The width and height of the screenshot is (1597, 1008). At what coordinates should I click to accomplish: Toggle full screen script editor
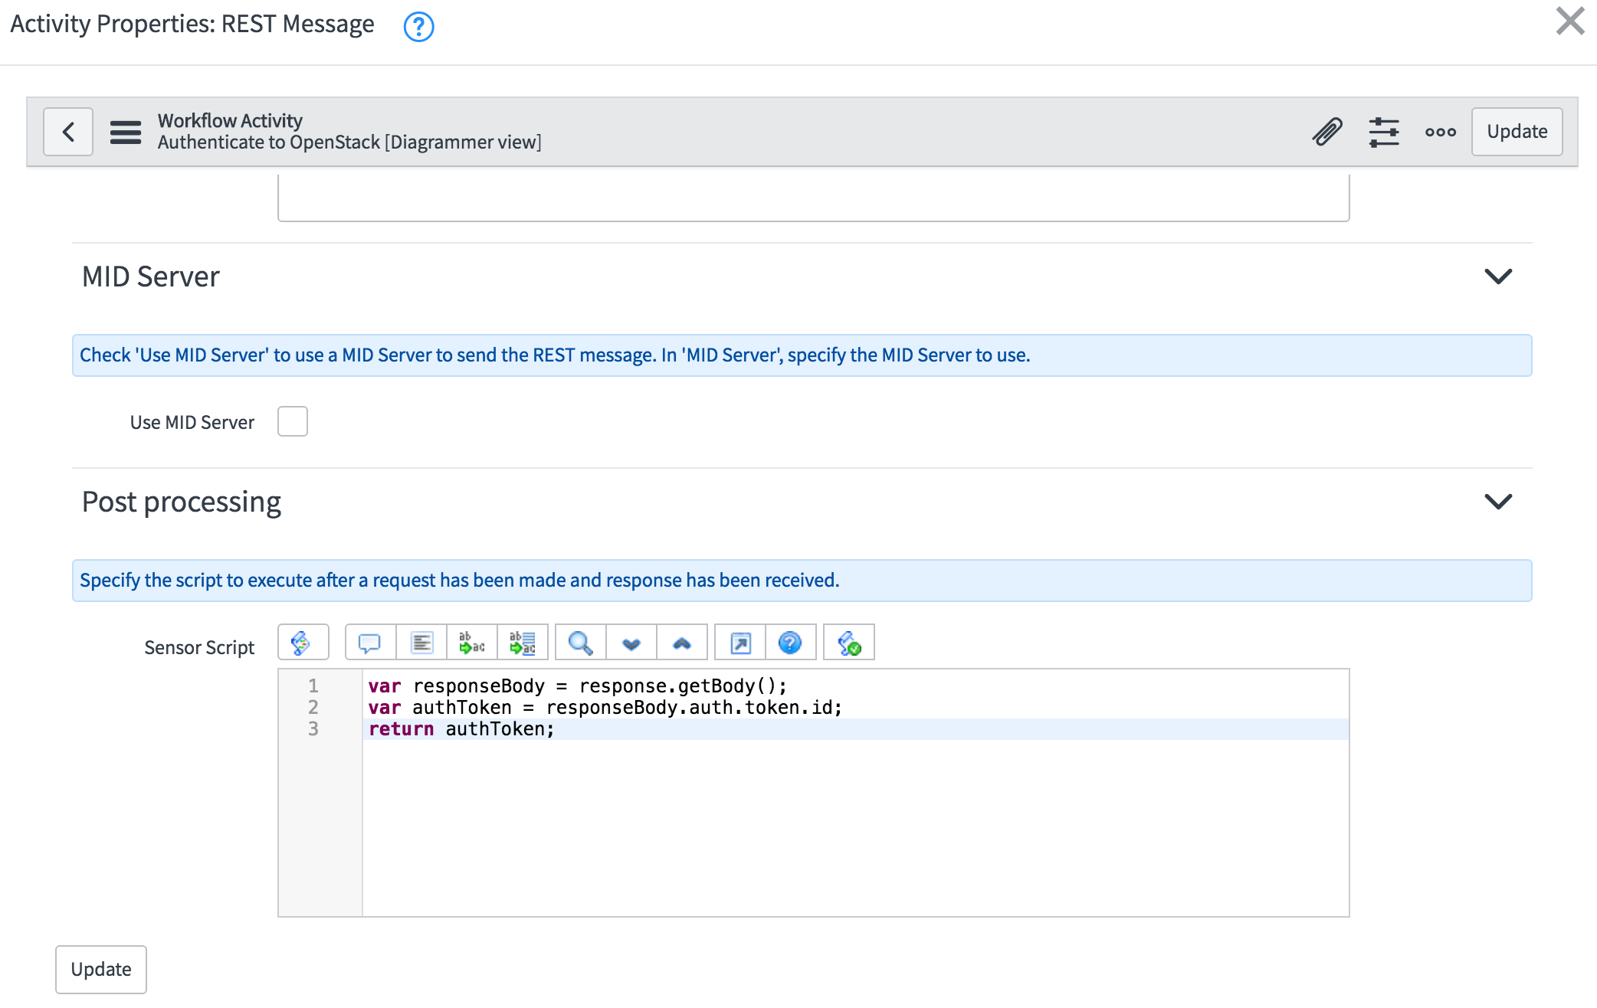tap(740, 643)
